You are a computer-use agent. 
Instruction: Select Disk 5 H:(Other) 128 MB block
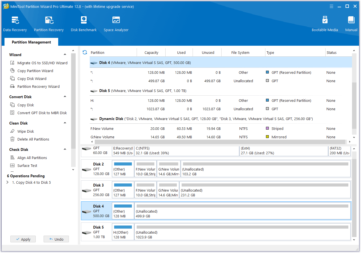(123, 232)
